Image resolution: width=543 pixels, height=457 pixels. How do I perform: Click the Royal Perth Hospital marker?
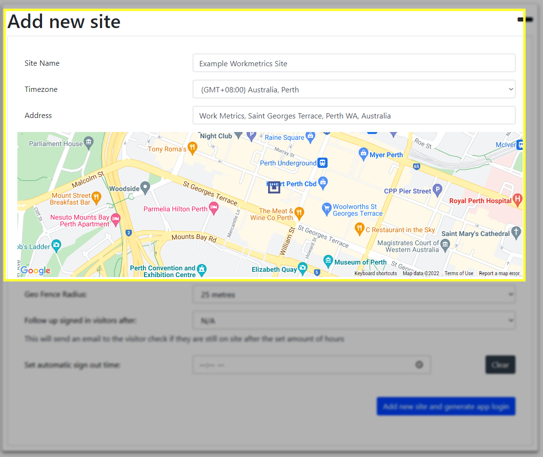click(517, 199)
